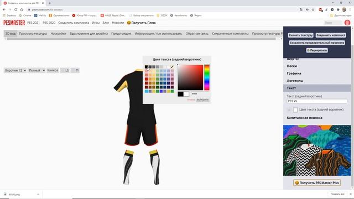Screen dimensions: 354x199
Task: Click Получить PES Master Plus button
Action: 317,183
